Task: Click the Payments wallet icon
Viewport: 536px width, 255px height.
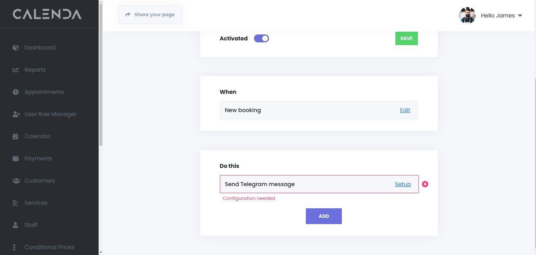Action: point(16,158)
